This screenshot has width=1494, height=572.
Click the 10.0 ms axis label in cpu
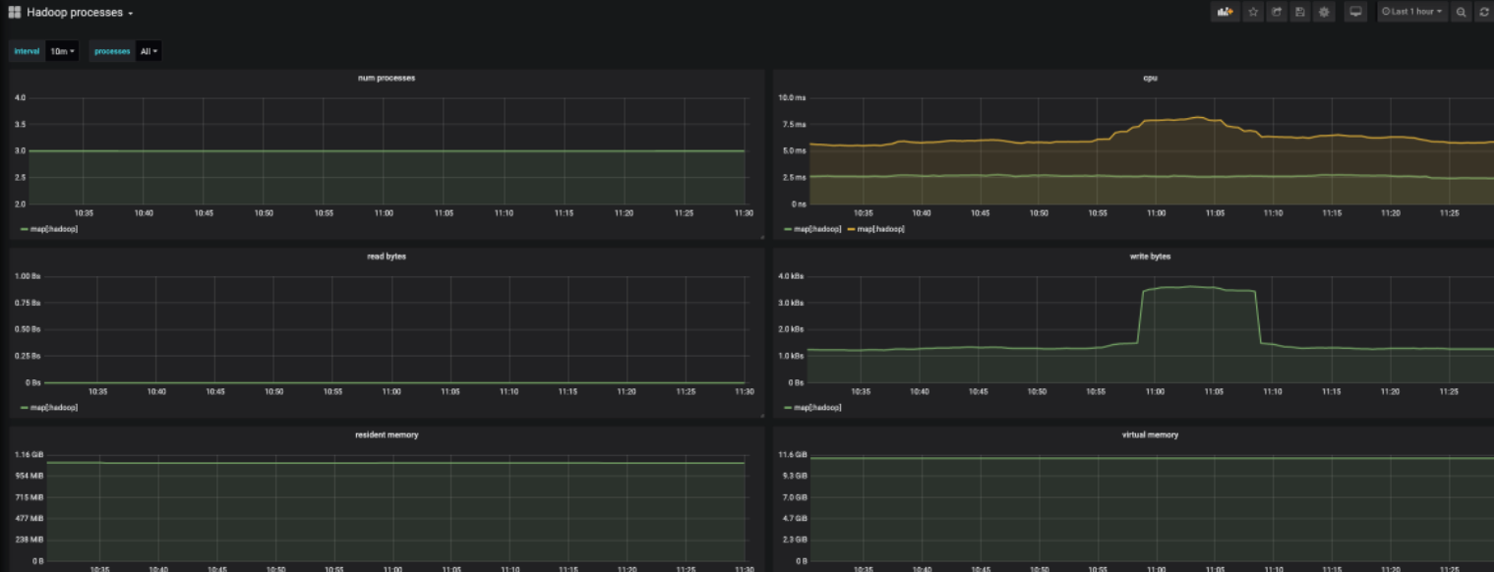[x=793, y=98]
